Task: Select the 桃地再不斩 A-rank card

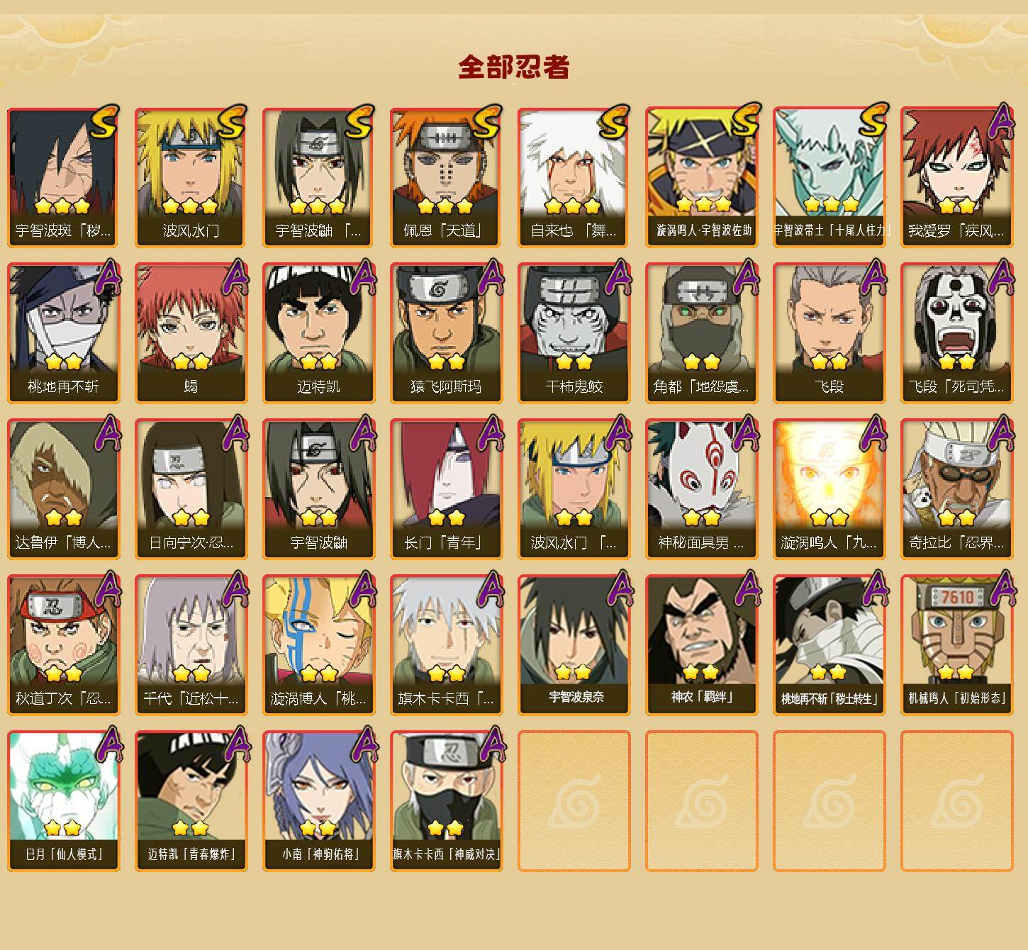Action: (x=63, y=333)
